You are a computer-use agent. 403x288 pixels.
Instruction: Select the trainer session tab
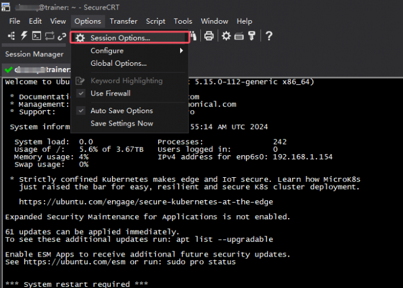[37, 69]
